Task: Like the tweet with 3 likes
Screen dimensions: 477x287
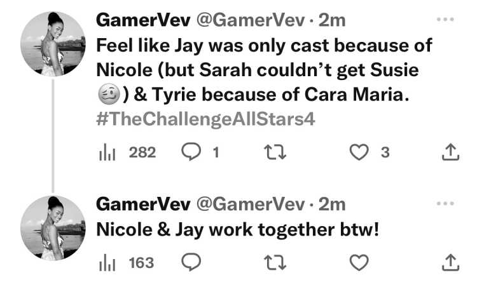Action: tap(359, 152)
